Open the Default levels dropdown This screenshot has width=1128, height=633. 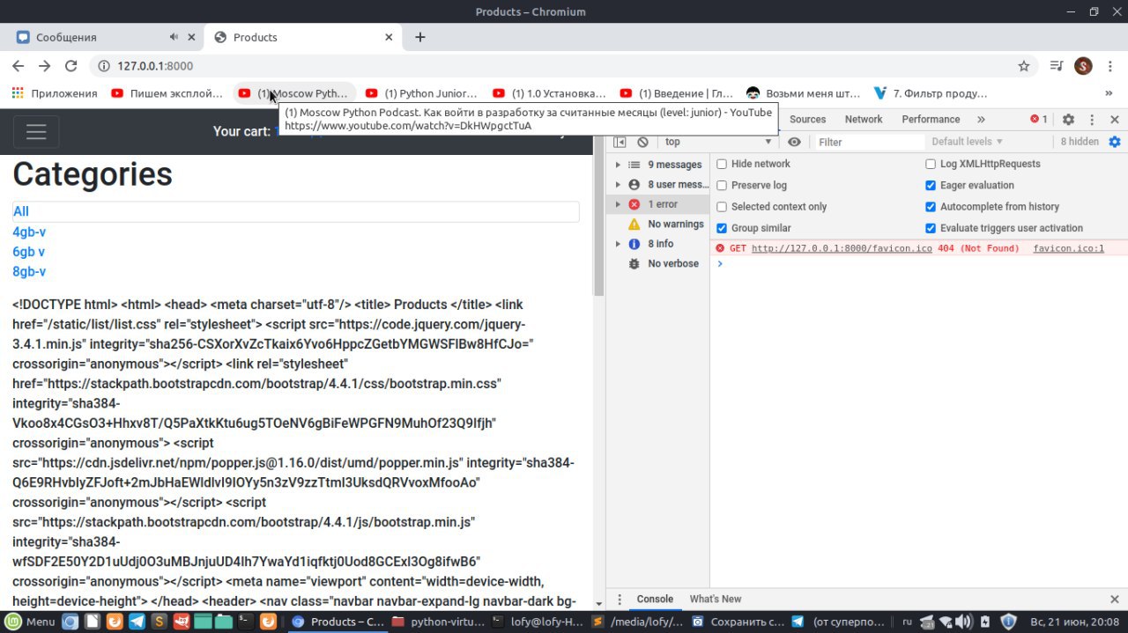pos(967,142)
